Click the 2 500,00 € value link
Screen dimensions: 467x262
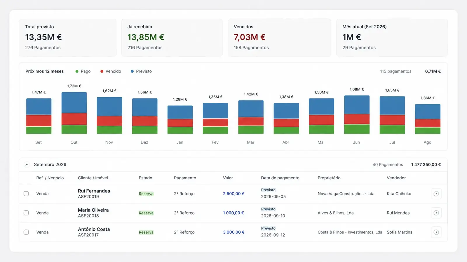(234, 194)
